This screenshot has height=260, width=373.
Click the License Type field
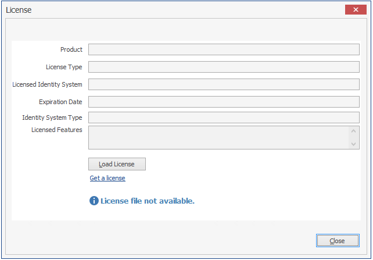(x=224, y=67)
